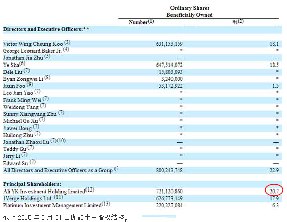Select the name Michael Ge Xu
This screenshot has width=287, height=222.
point(20,121)
